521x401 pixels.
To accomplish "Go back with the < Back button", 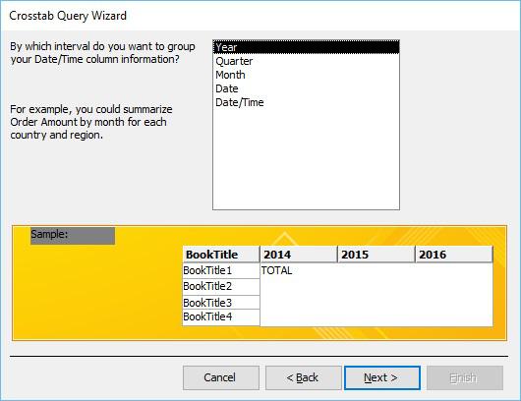I will tap(304, 377).
